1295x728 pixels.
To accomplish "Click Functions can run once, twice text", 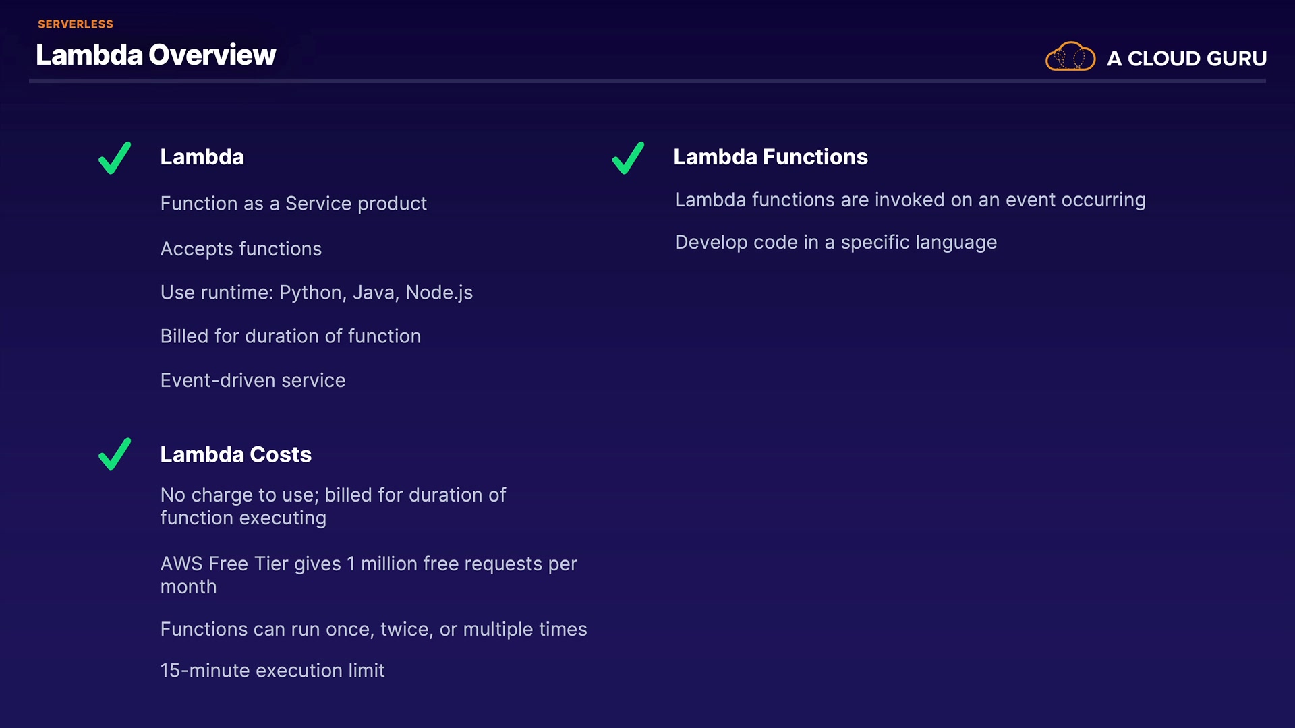I will click(374, 629).
